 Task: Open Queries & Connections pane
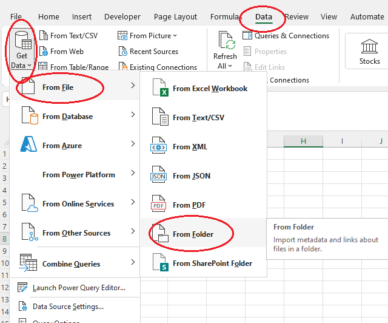pos(286,36)
